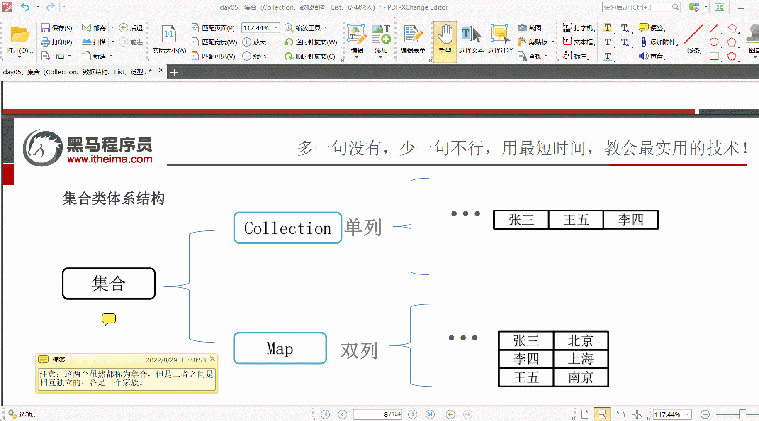Open the Snapshot tool (截图)

530,28
